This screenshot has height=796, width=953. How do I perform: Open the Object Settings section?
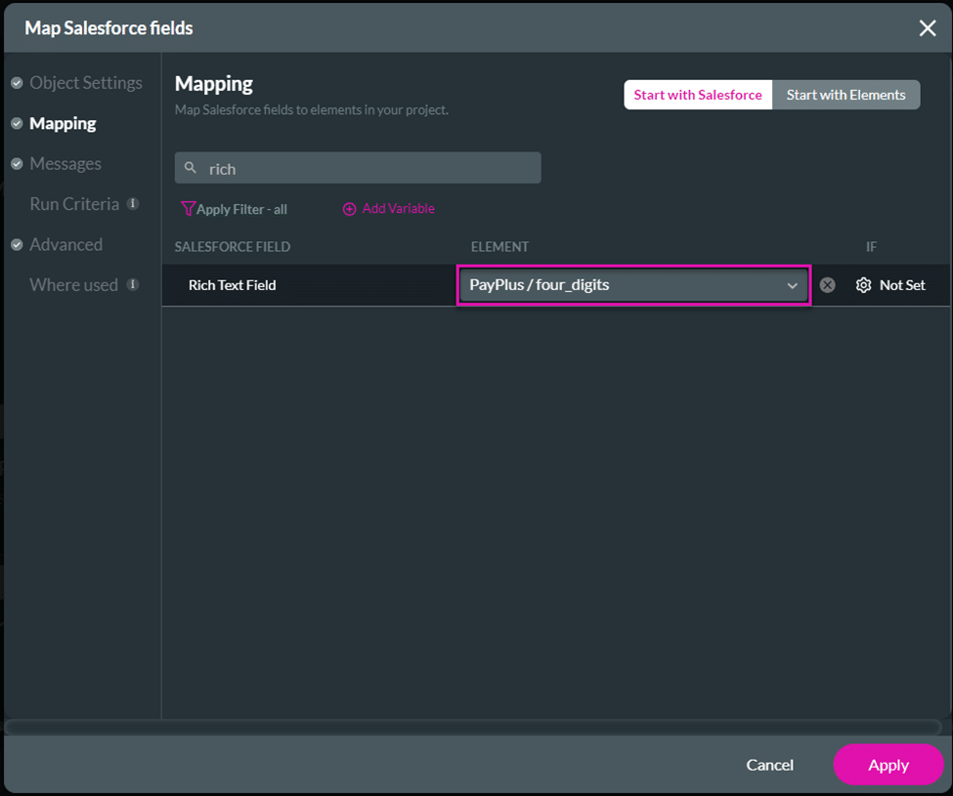coord(86,83)
